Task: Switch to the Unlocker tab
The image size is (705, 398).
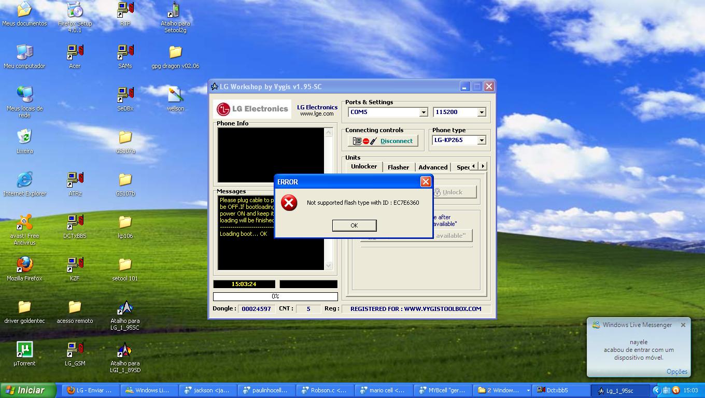Action: [x=364, y=166]
